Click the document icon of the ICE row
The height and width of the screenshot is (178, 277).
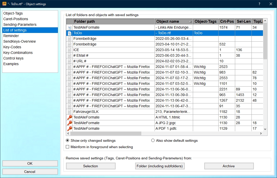69,50
